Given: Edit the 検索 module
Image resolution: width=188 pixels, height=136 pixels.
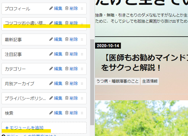Looking at the screenshot, I should point(56,113).
